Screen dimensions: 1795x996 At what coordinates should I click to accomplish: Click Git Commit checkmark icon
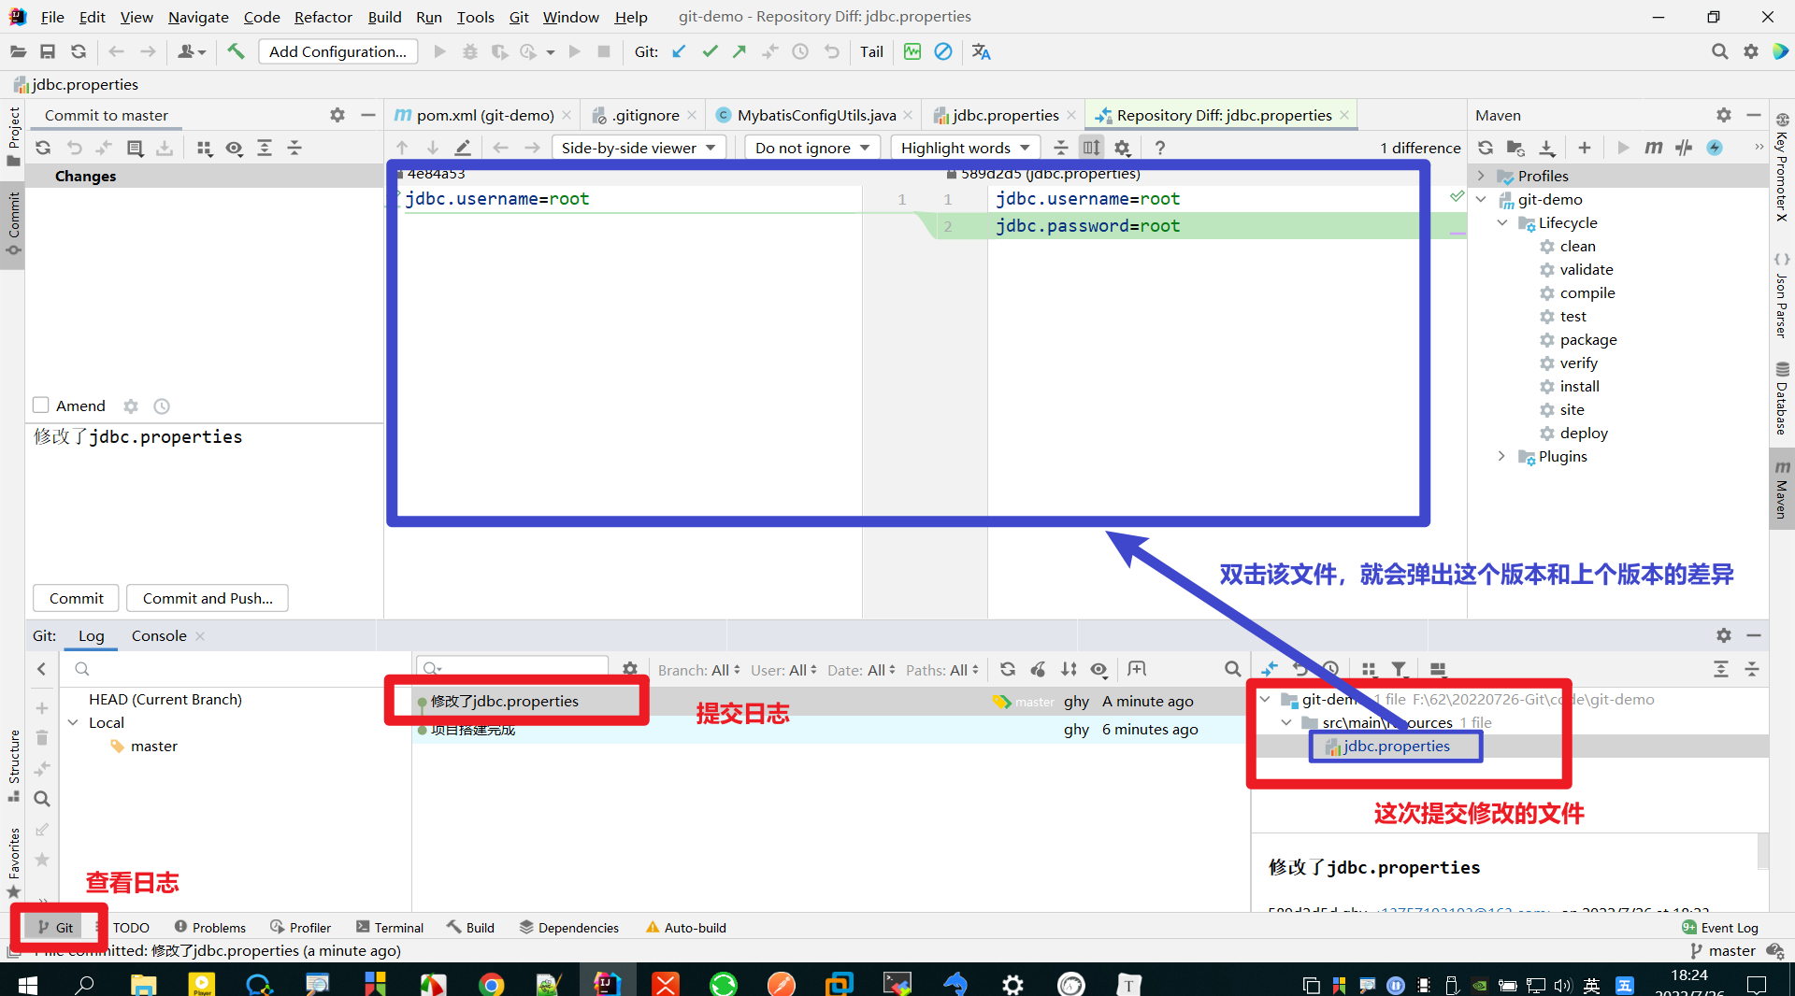[x=711, y=52]
